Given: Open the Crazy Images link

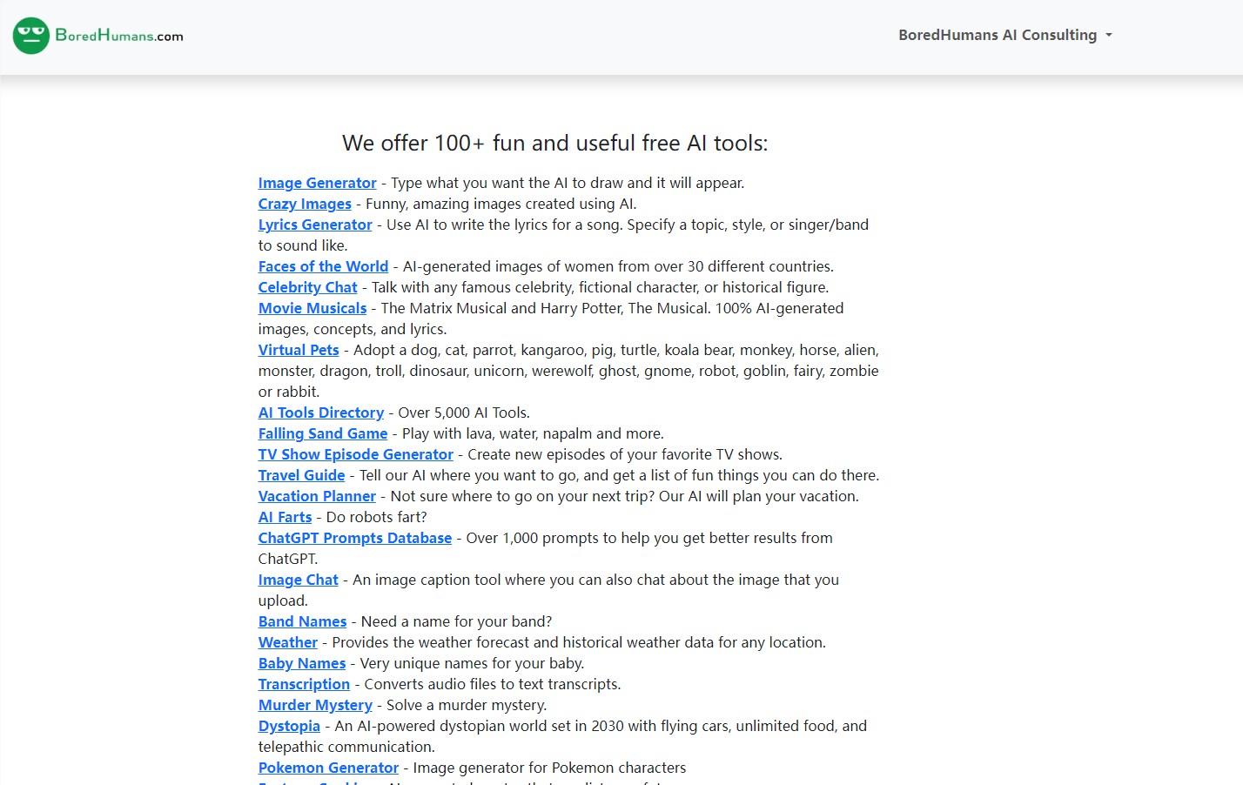Looking at the screenshot, I should click(305, 204).
